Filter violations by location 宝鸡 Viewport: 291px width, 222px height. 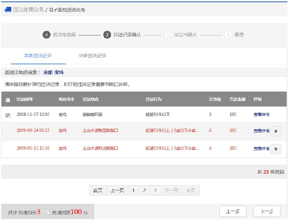[x=59, y=72]
